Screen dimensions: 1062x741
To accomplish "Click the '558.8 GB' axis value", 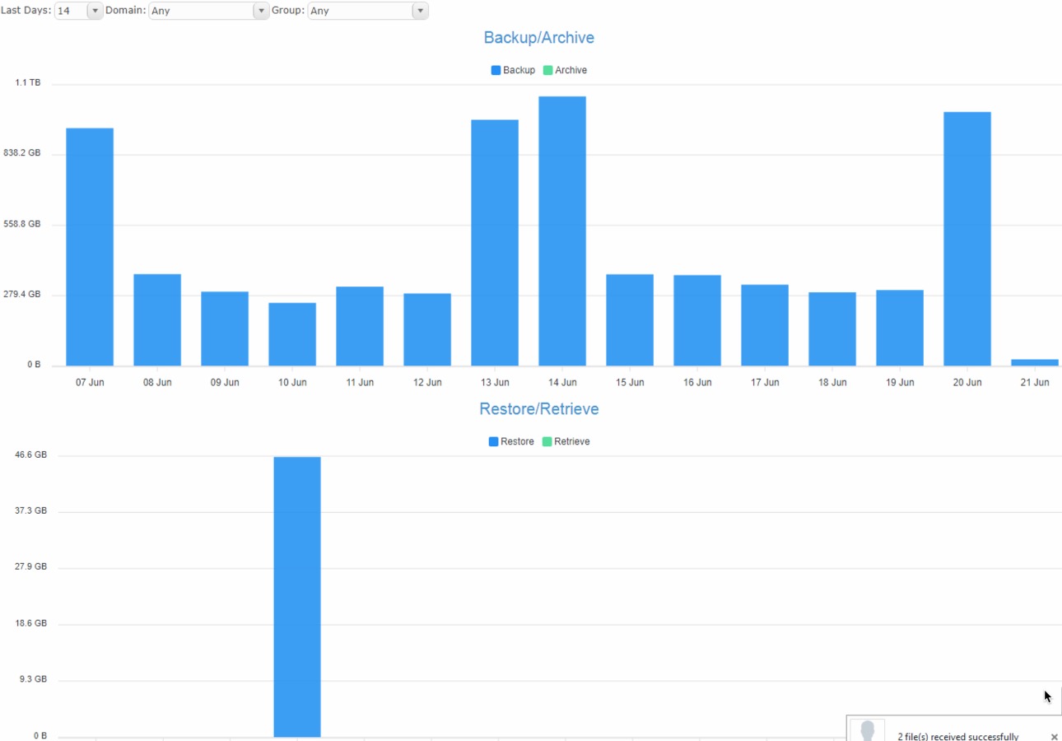I will (x=22, y=224).
